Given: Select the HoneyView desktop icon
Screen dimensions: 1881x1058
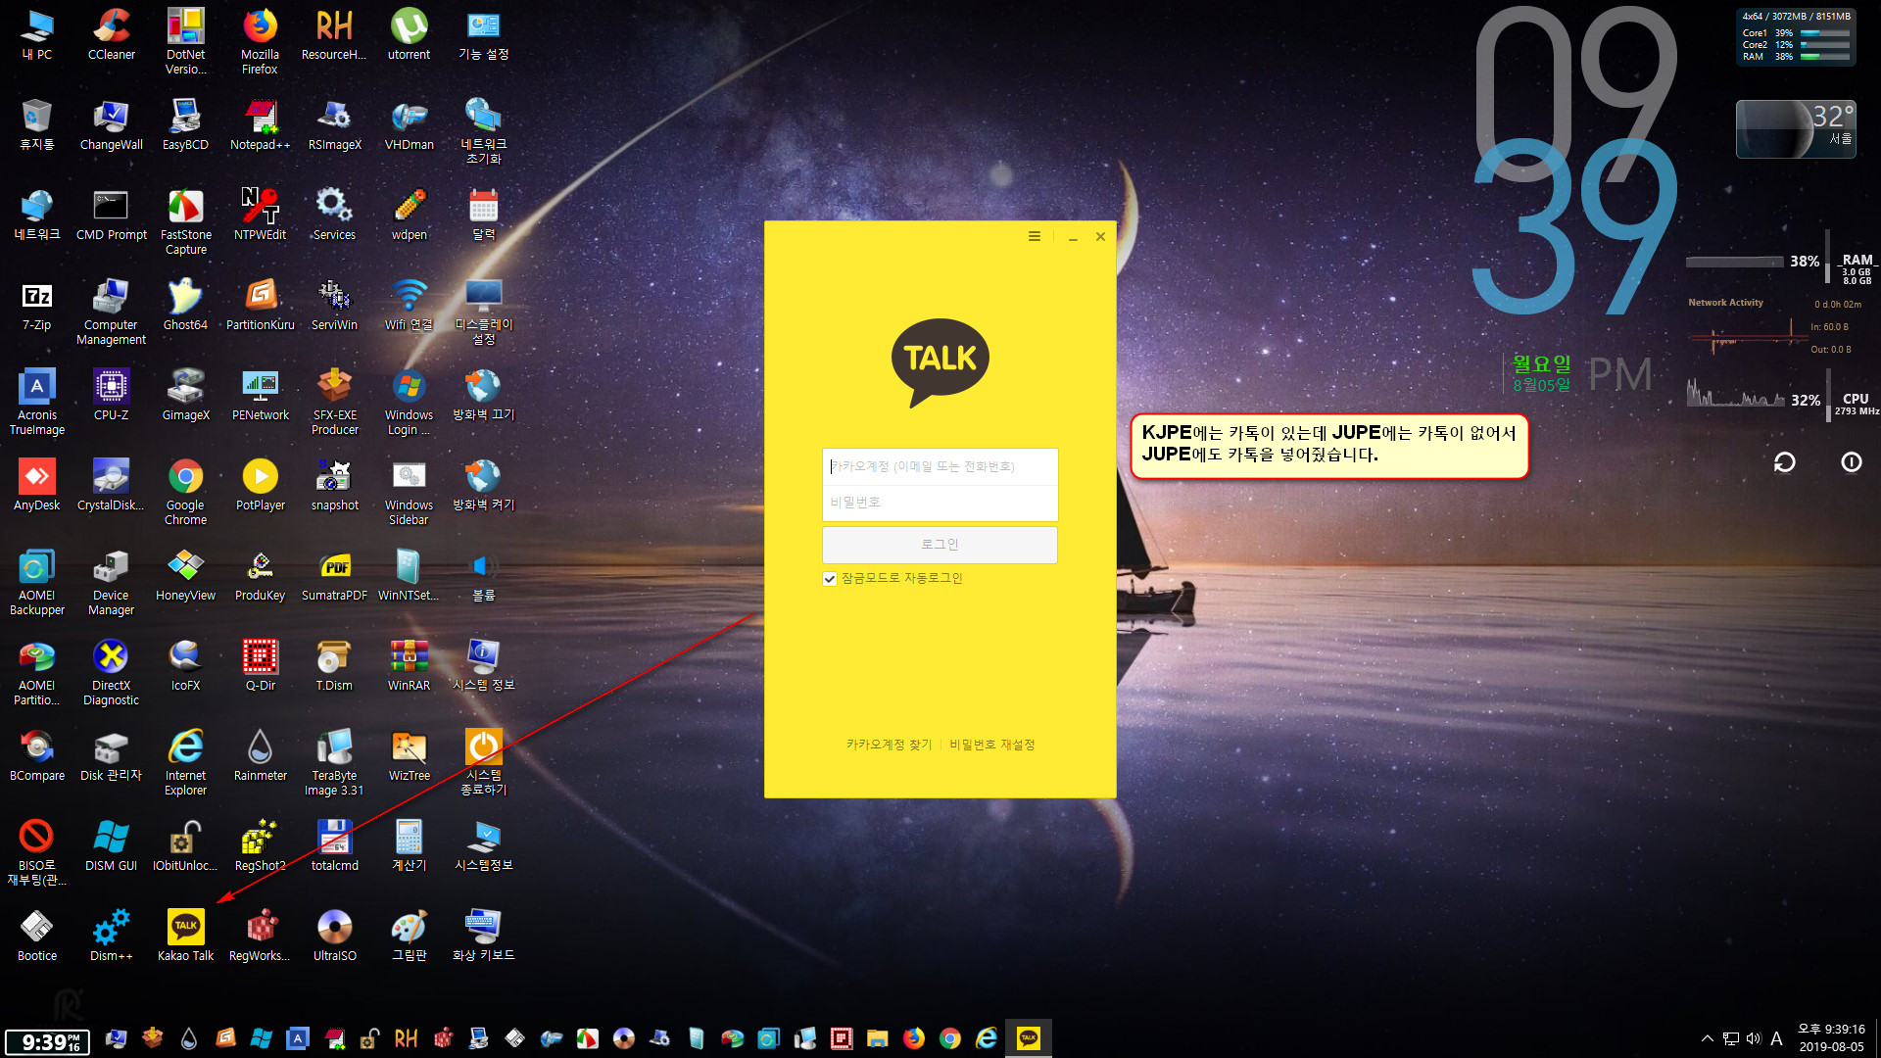Looking at the screenshot, I should (x=185, y=575).
